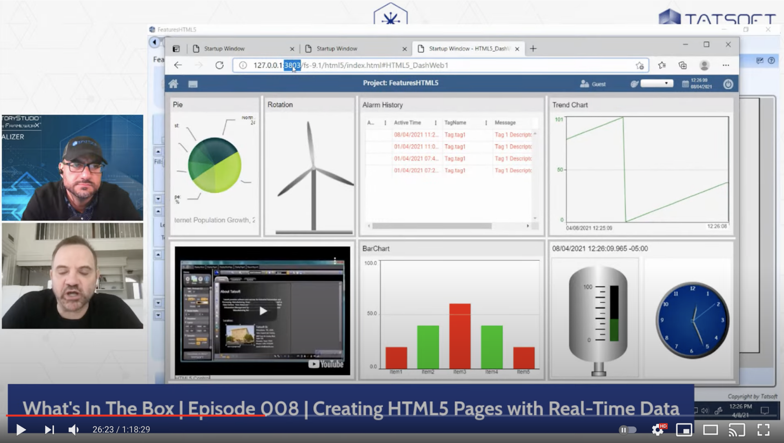The height and width of the screenshot is (443, 784).
Task: Open the theme dropdown in header
Action: click(657, 83)
